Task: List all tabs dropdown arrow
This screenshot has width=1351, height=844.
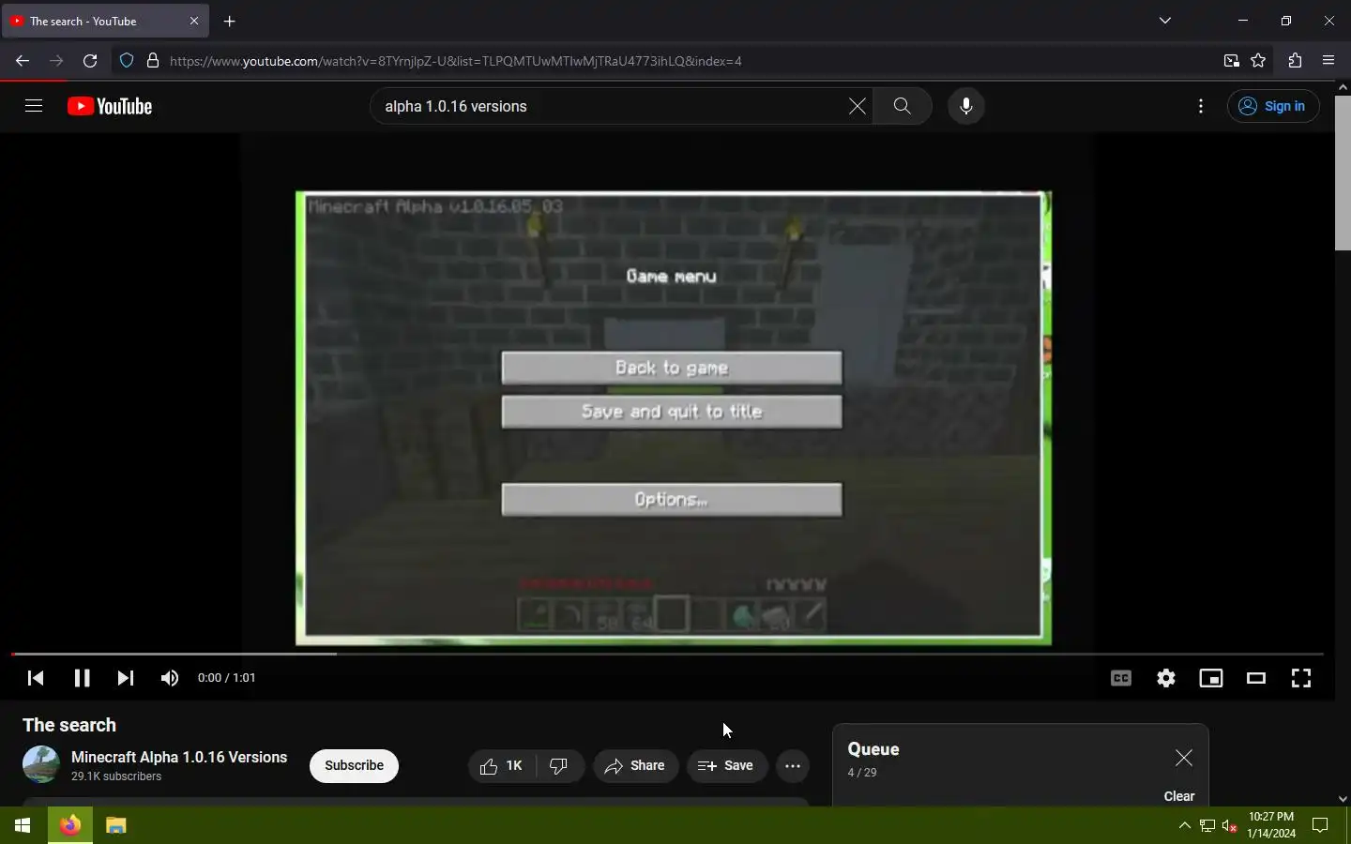Action: pyautogui.click(x=1165, y=21)
